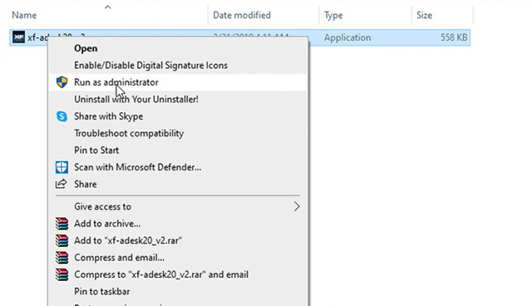
Task: Click the WinRAR icon beside Add to archive
Action: pos(62,224)
